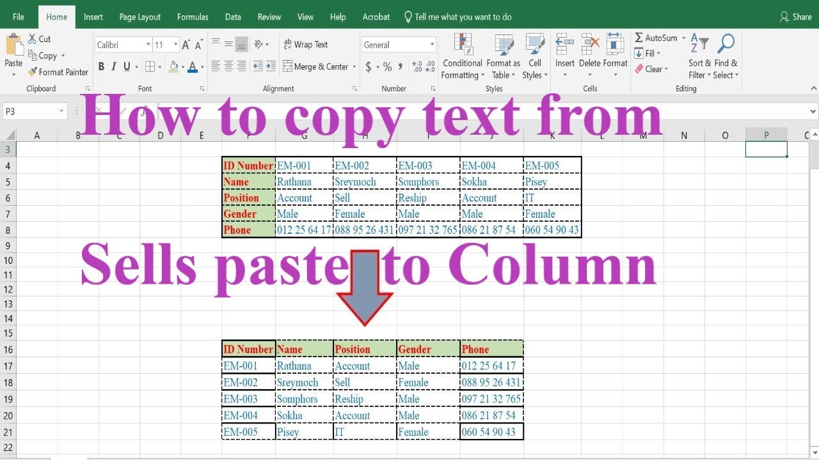Click Increase Decimal icon
The height and width of the screenshot is (460, 819).
[417, 66]
